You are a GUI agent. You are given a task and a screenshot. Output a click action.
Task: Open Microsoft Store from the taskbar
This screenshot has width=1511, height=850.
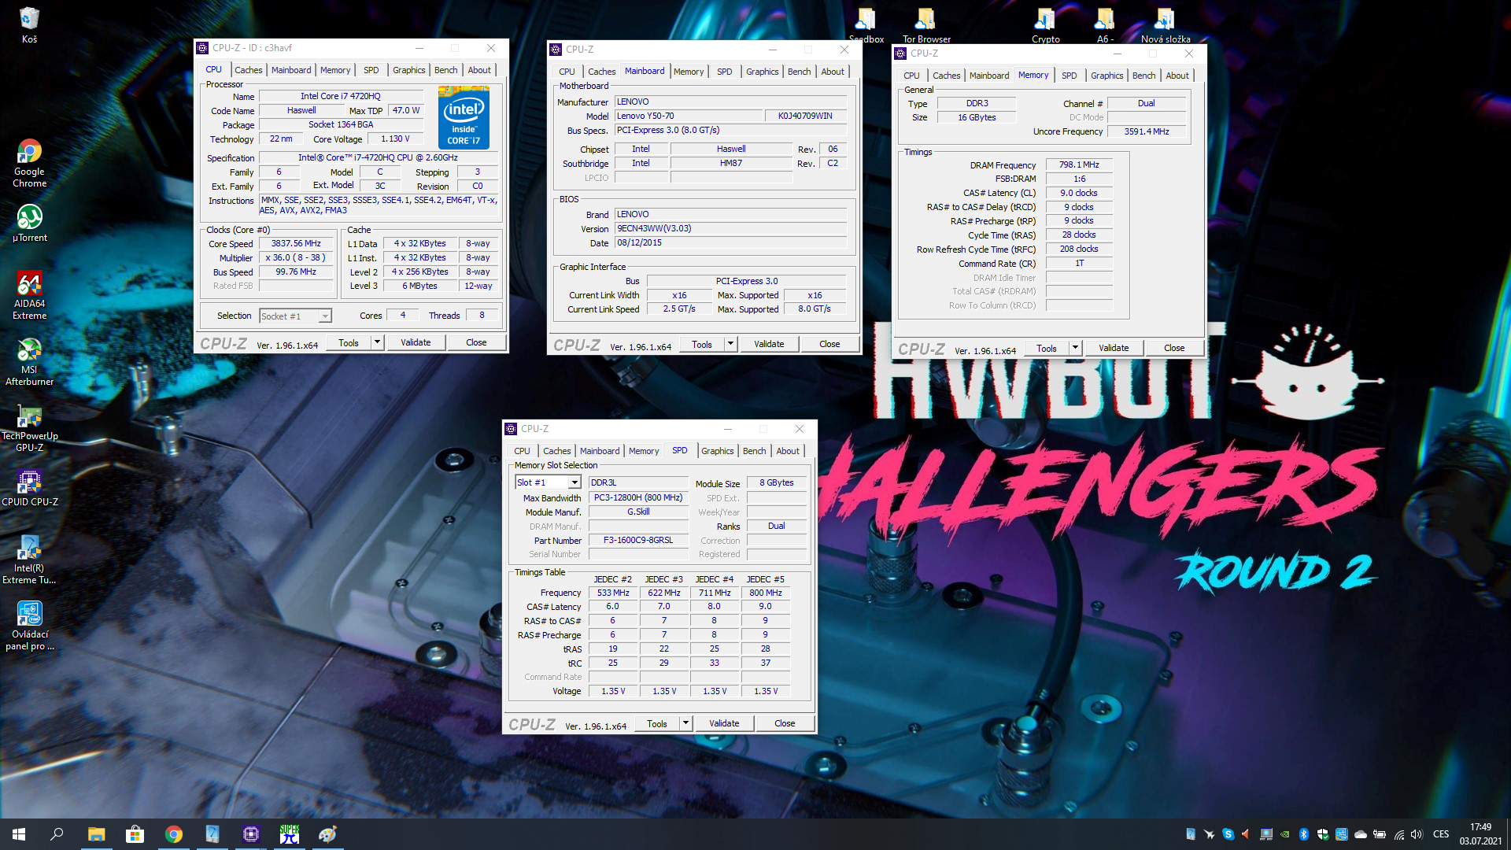135,834
